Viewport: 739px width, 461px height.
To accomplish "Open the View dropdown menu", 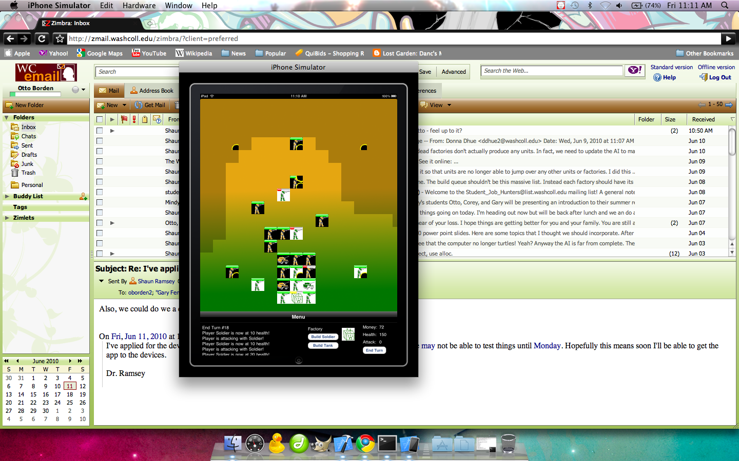I will click(x=436, y=105).
